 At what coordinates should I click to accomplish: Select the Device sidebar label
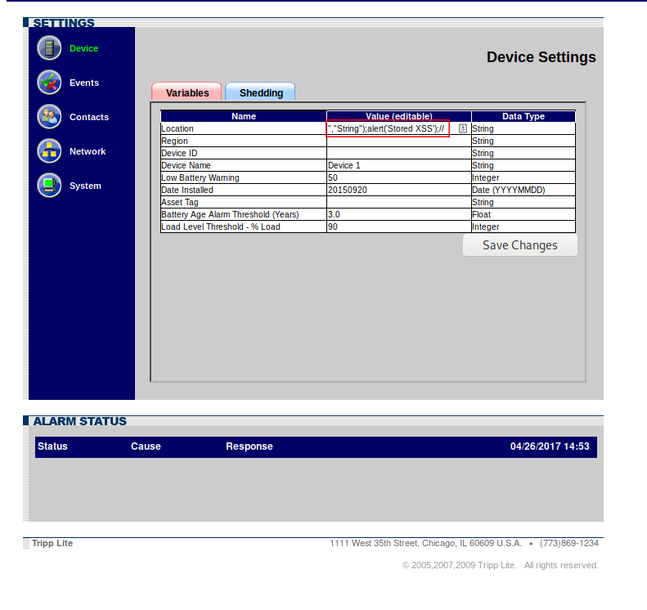click(x=83, y=48)
